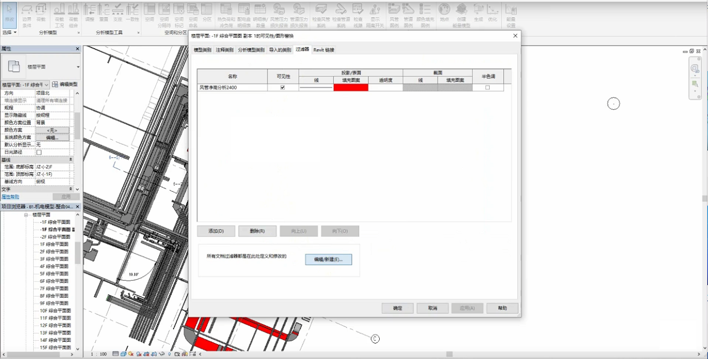The image size is (708, 359).
Task: Open the 管道图例 pipe legend tool
Action: (408, 15)
